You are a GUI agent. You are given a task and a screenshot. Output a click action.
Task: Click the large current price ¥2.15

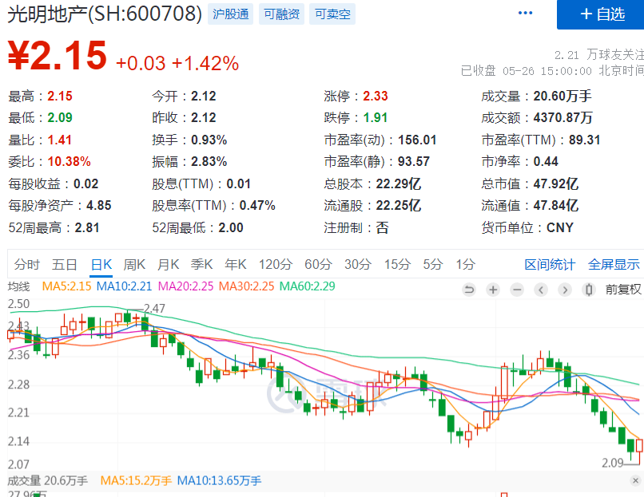point(58,56)
